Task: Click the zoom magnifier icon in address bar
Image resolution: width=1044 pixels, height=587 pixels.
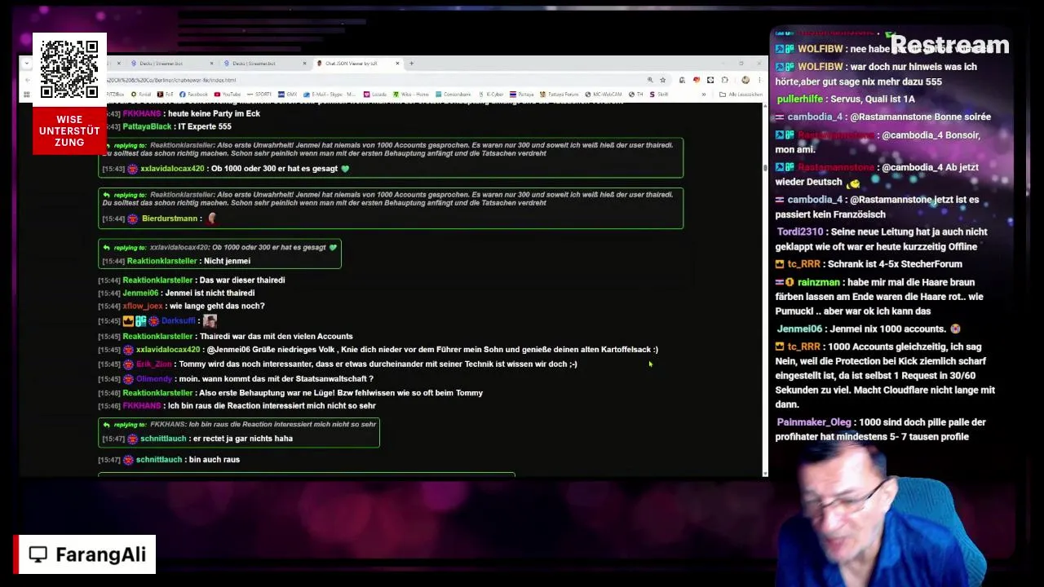Action: pos(650,80)
